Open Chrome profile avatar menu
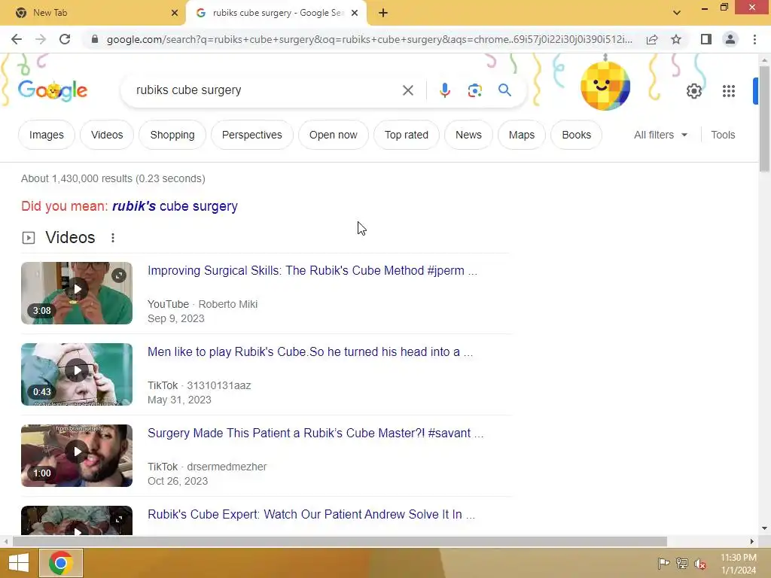The height and width of the screenshot is (578, 771). pos(730,39)
